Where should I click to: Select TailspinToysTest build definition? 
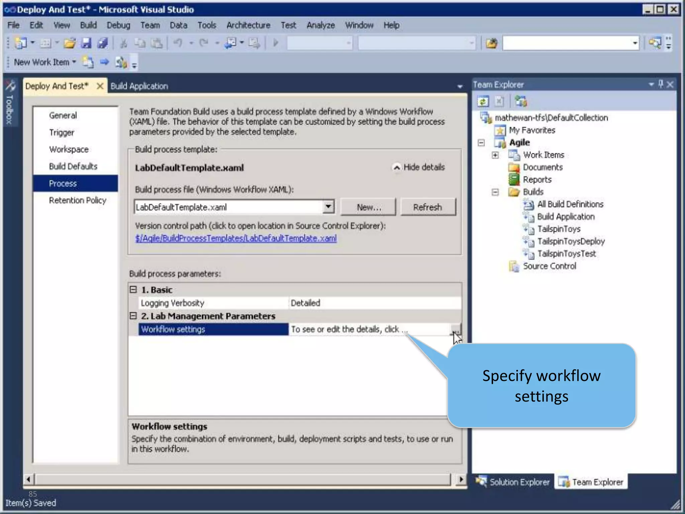[567, 254]
